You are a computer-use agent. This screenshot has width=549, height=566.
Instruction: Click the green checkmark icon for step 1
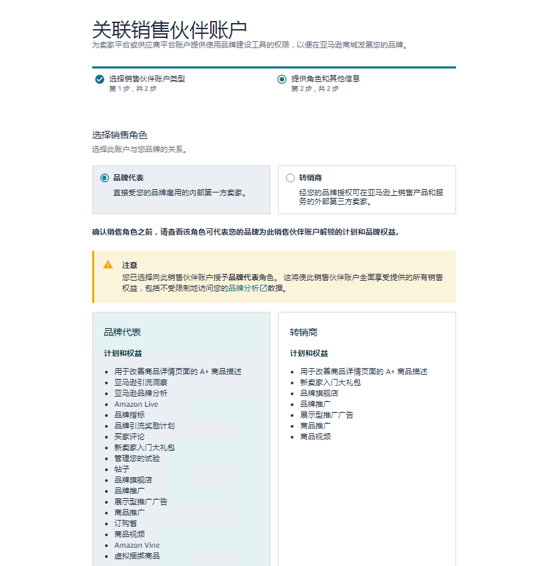tap(100, 79)
